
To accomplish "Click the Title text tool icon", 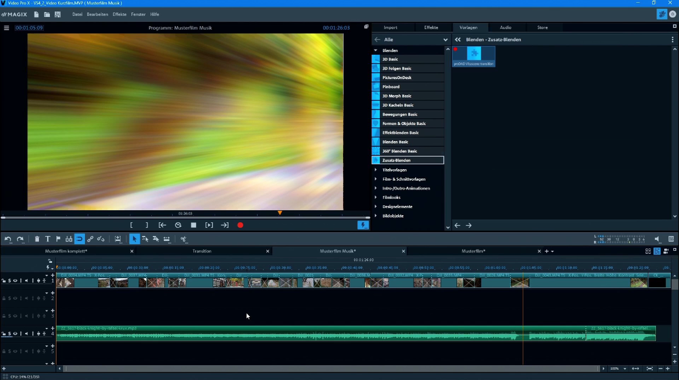I will click(x=47, y=239).
